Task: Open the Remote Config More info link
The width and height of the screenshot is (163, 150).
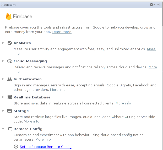Action: click(x=43, y=140)
